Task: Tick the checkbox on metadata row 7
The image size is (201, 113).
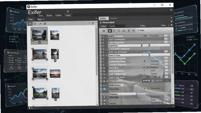Action: [101, 62]
